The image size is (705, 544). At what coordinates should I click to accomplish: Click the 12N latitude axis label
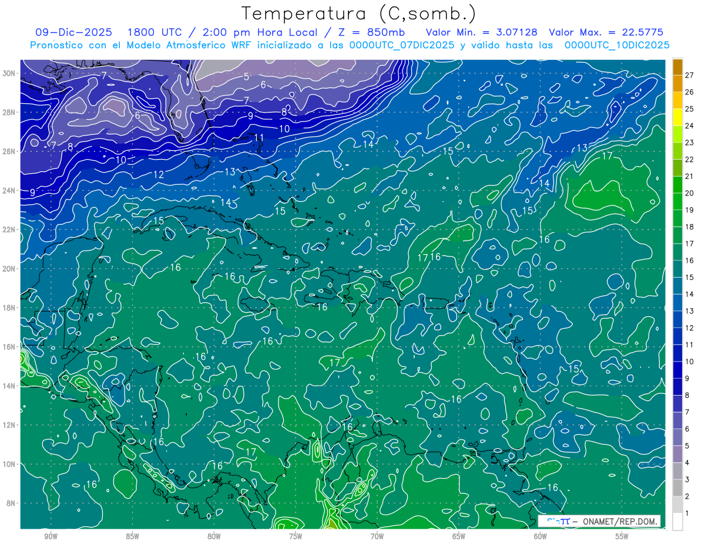(x=10, y=425)
